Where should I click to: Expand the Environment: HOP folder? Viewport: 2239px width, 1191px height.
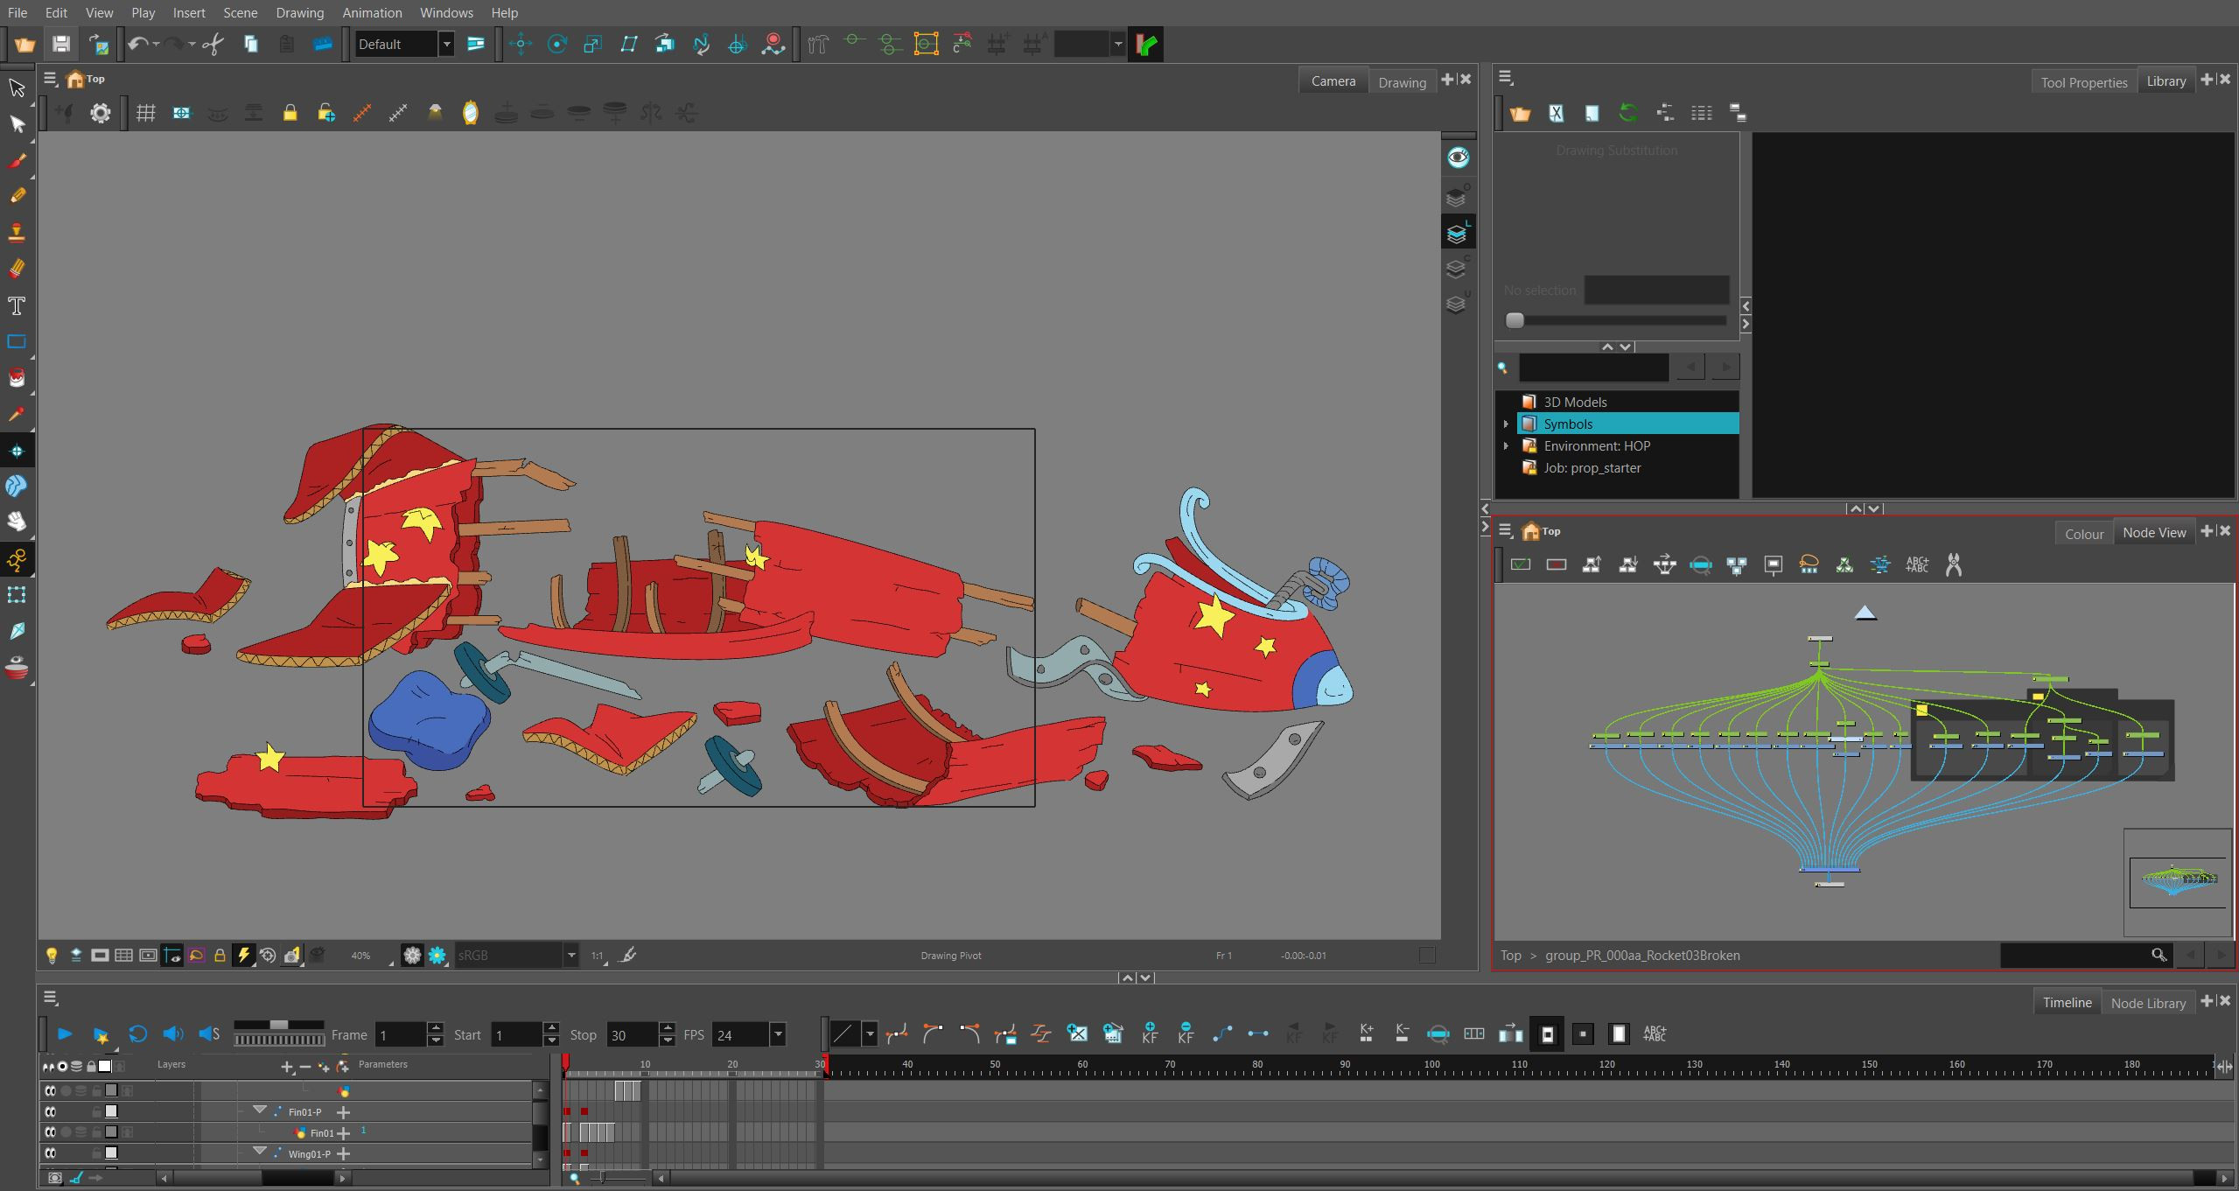tap(1506, 446)
